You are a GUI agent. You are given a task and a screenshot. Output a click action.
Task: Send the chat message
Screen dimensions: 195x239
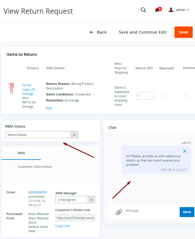click(187, 212)
